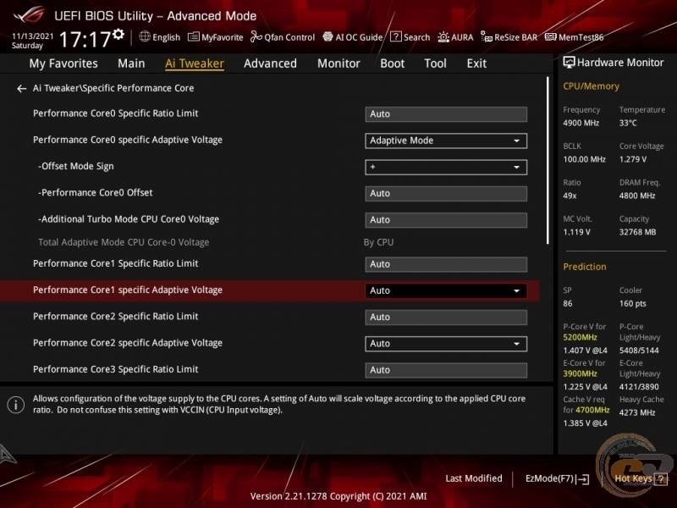Click the Hardware Monitor icon
The image size is (677, 508).
tap(569, 63)
